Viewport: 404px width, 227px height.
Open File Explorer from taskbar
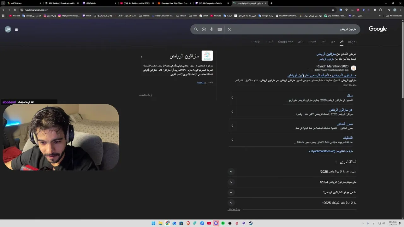coord(160,223)
